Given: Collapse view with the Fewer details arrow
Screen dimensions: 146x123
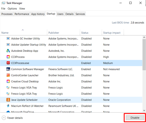Looking at the screenshot, I should coord(4,118).
